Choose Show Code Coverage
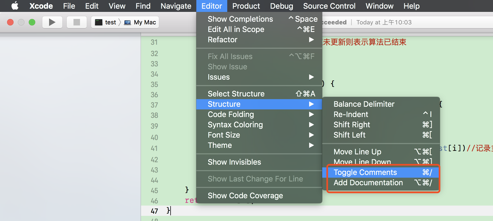Image resolution: width=493 pixels, height=221 pixels. click(259, 196)
